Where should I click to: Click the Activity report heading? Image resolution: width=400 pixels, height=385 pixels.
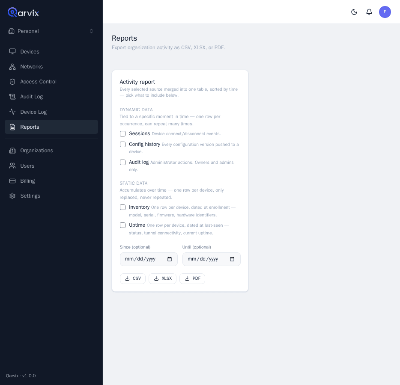[x=137, y=82]
